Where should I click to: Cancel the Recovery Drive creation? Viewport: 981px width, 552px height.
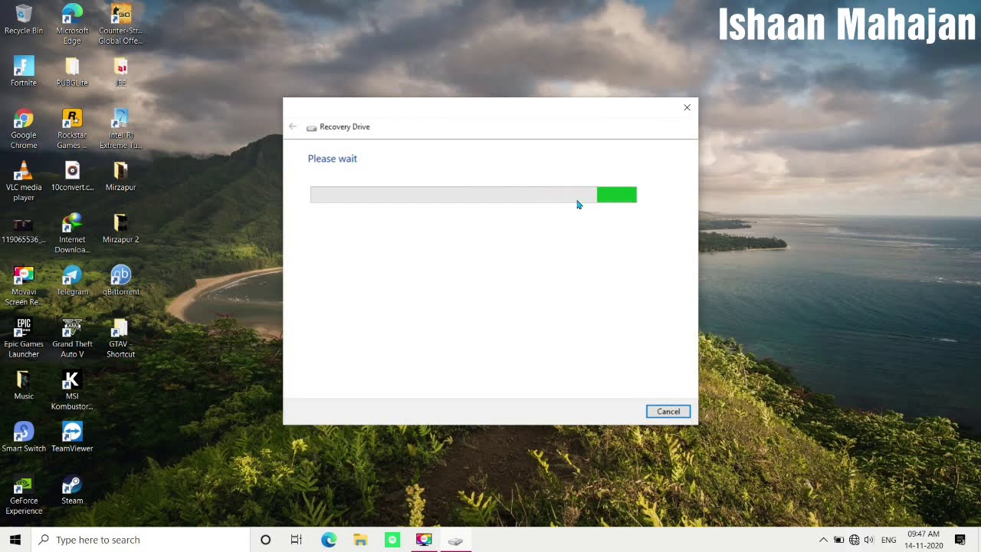click(668, 412)
